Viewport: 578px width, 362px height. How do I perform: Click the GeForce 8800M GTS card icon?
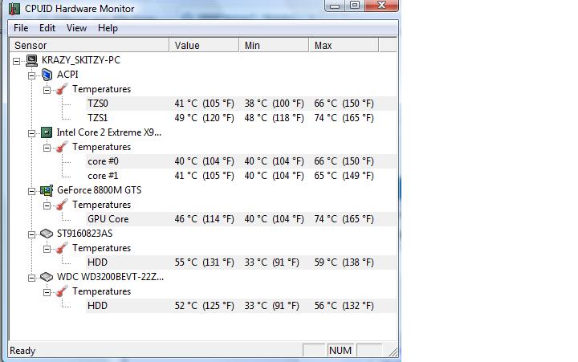tap(47, 190)
